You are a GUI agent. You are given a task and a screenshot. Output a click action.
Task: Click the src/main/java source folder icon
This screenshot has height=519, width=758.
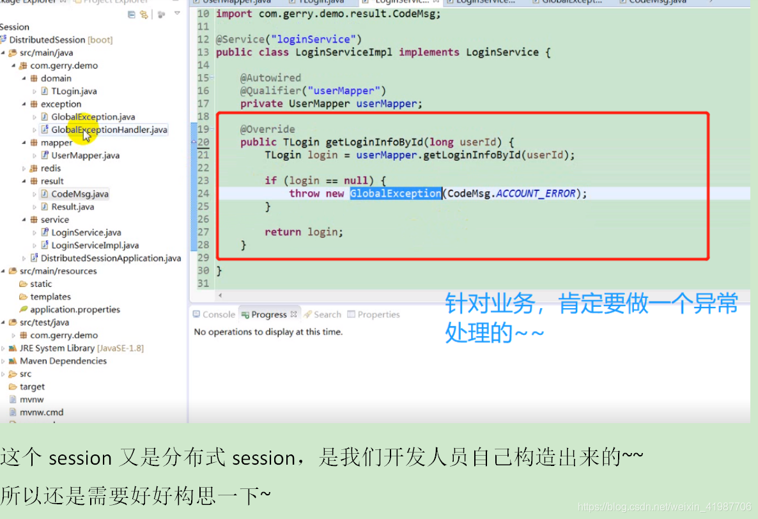13,52
